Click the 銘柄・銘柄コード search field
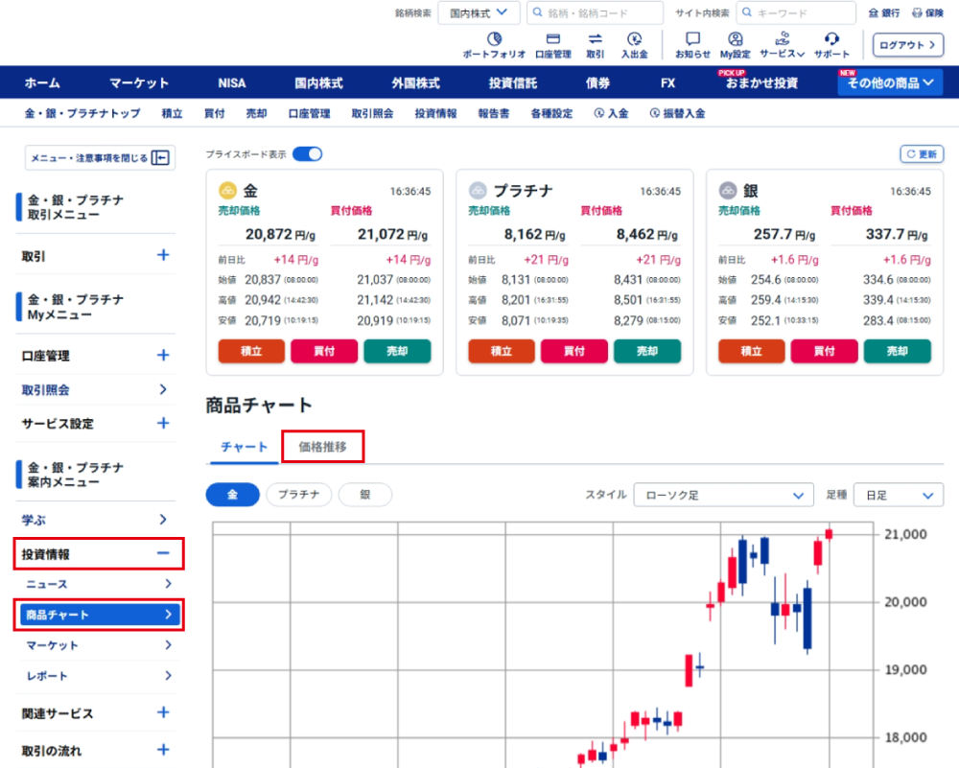The width and height of the screenshot is (959, 768). click(x=595, y=13)
